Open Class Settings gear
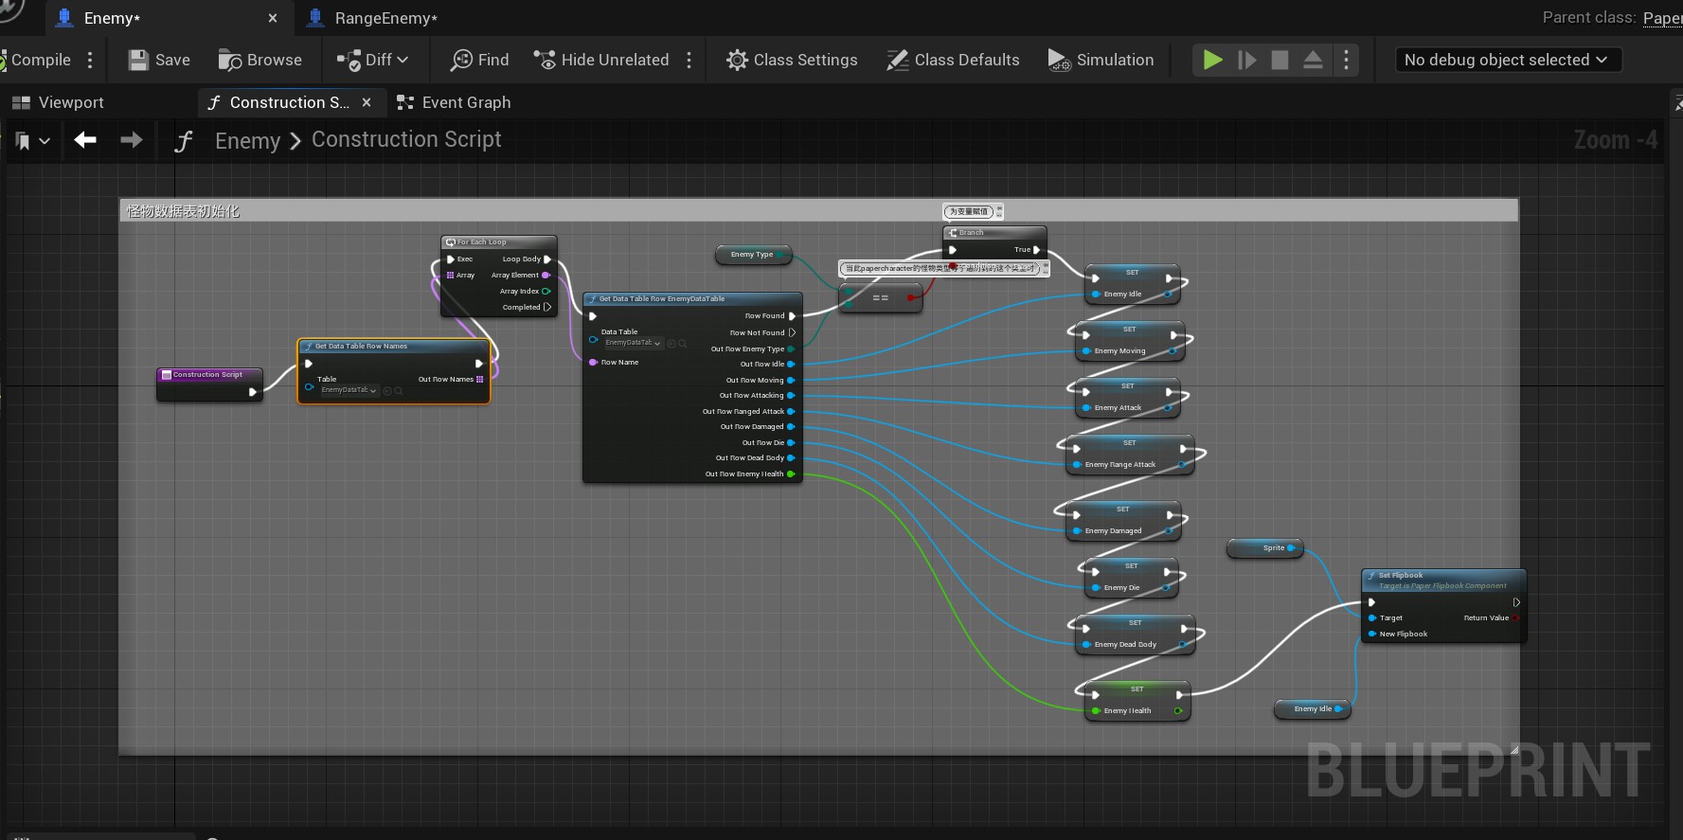Viewport: 1683px width, 840px height. coord(737,61)
